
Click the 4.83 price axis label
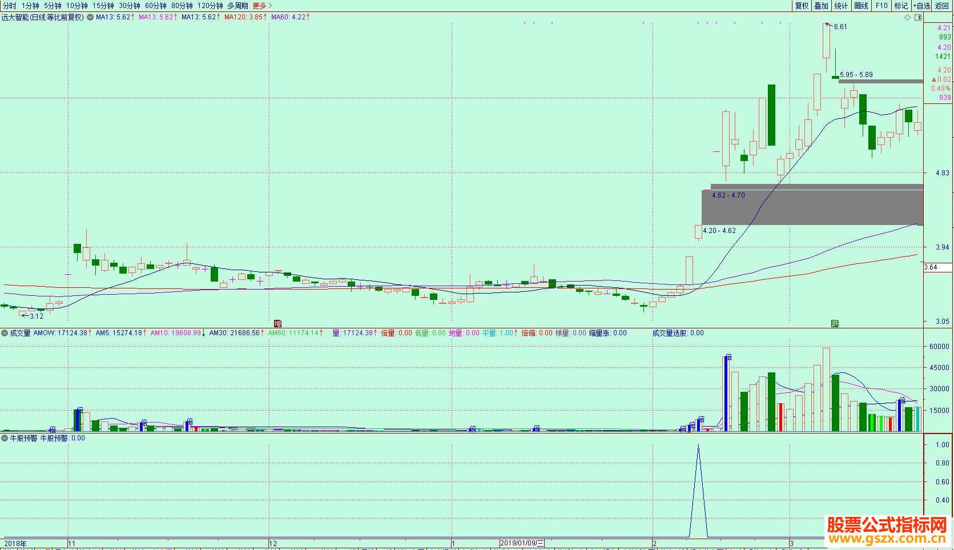pos(943,173)
